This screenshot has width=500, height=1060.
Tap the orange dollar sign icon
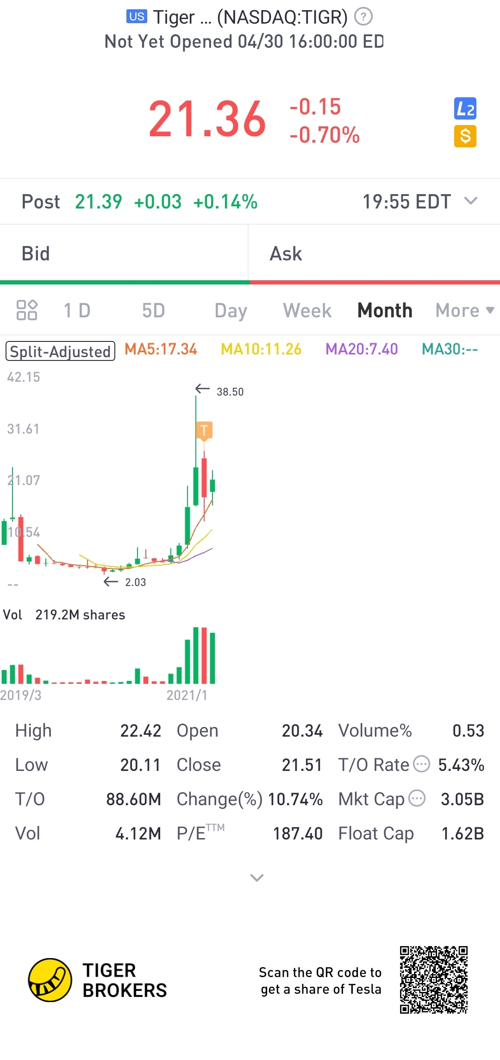coord(465,136)
